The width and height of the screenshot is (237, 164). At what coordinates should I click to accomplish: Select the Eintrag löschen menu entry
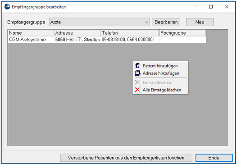[160, 82]
